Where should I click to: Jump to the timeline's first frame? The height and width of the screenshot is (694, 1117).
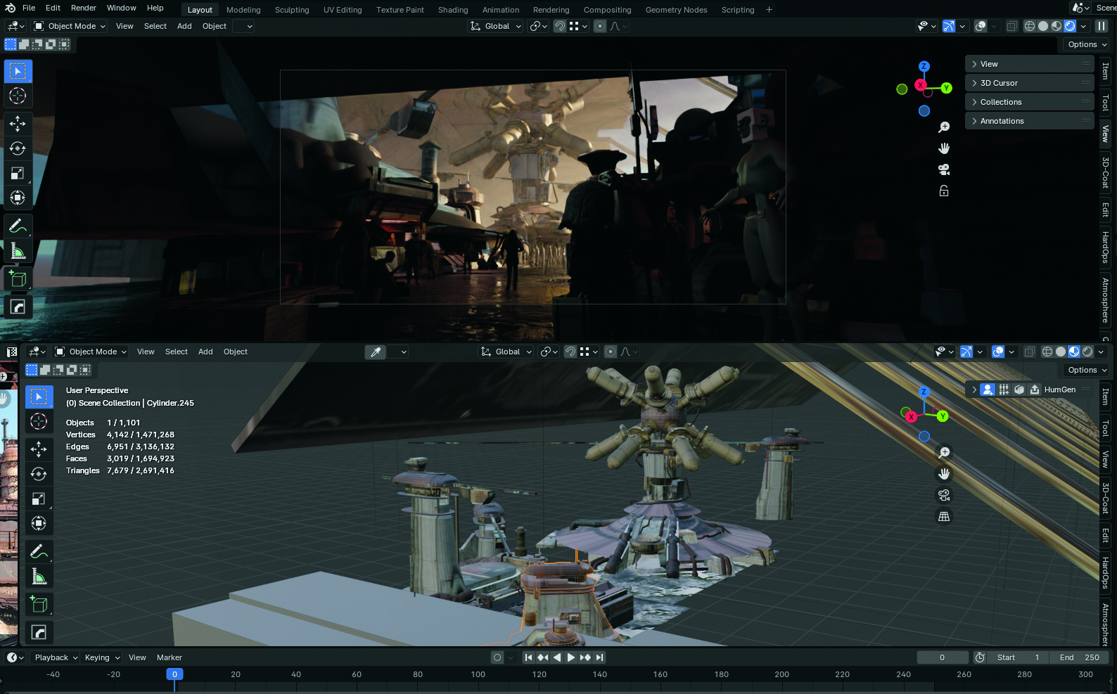[528, 657]
